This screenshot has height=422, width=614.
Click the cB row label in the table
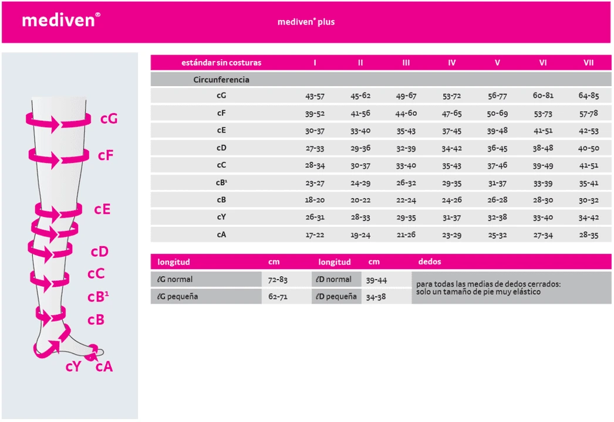[x=221, y=200]
